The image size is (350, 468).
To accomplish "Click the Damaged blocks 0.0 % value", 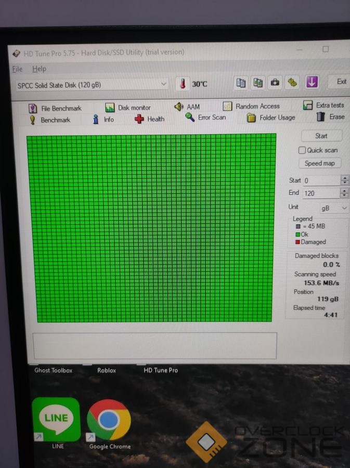I will tap(331, 265).
